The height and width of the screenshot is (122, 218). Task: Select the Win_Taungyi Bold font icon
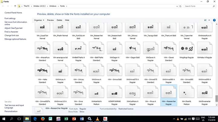point(150,27)
